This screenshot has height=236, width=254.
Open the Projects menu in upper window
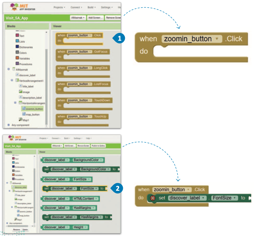(x=60, y=7)
